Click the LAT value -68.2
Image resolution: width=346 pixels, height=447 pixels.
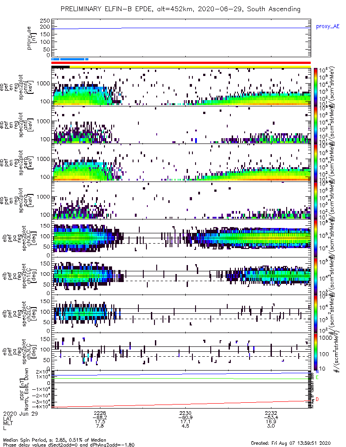point(100,417)
